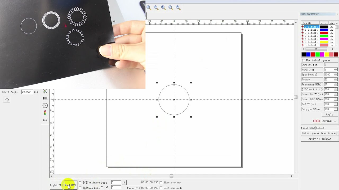339x190 pixels.
Task: Click the Mark(F2) button
Action: (x=70, y=185)
